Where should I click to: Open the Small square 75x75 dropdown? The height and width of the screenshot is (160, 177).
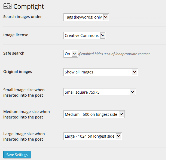[100, 92]
